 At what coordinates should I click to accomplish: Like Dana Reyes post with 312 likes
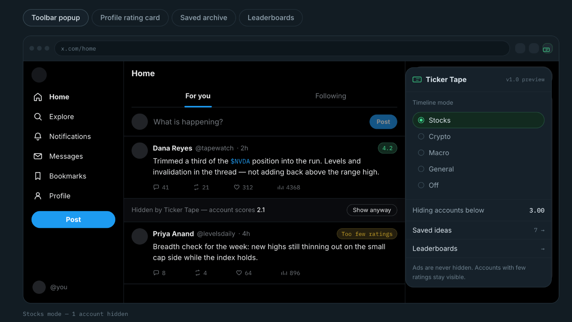click(243, 187)
